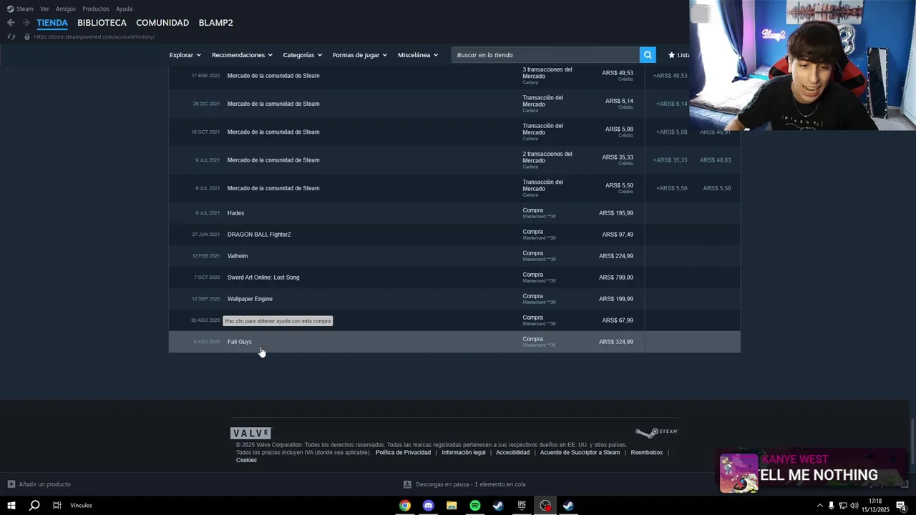This screenshot has height=515, width=916.
Task: Expand the Formas de jugar dropdown
Action: 359,55
